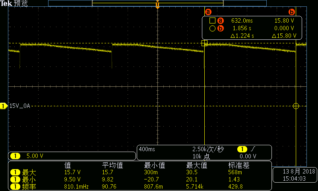318x191 pixels.
Task: Click the 最小值 column header
Action: click(155, 166)
